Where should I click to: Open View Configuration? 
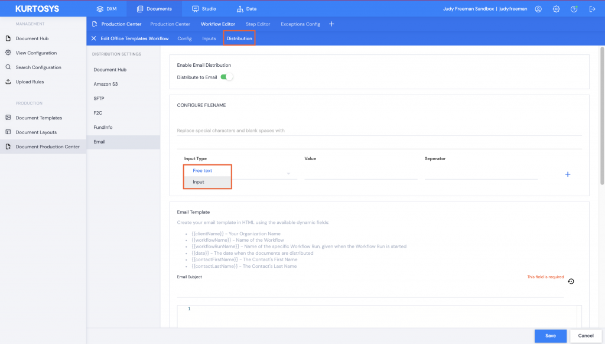pyautogui.click(x=36, y=53)
